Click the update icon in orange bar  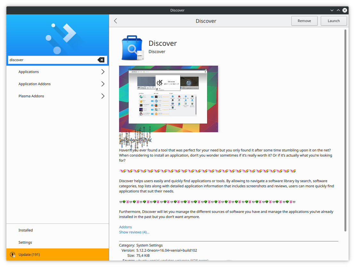tap(12, 255)
